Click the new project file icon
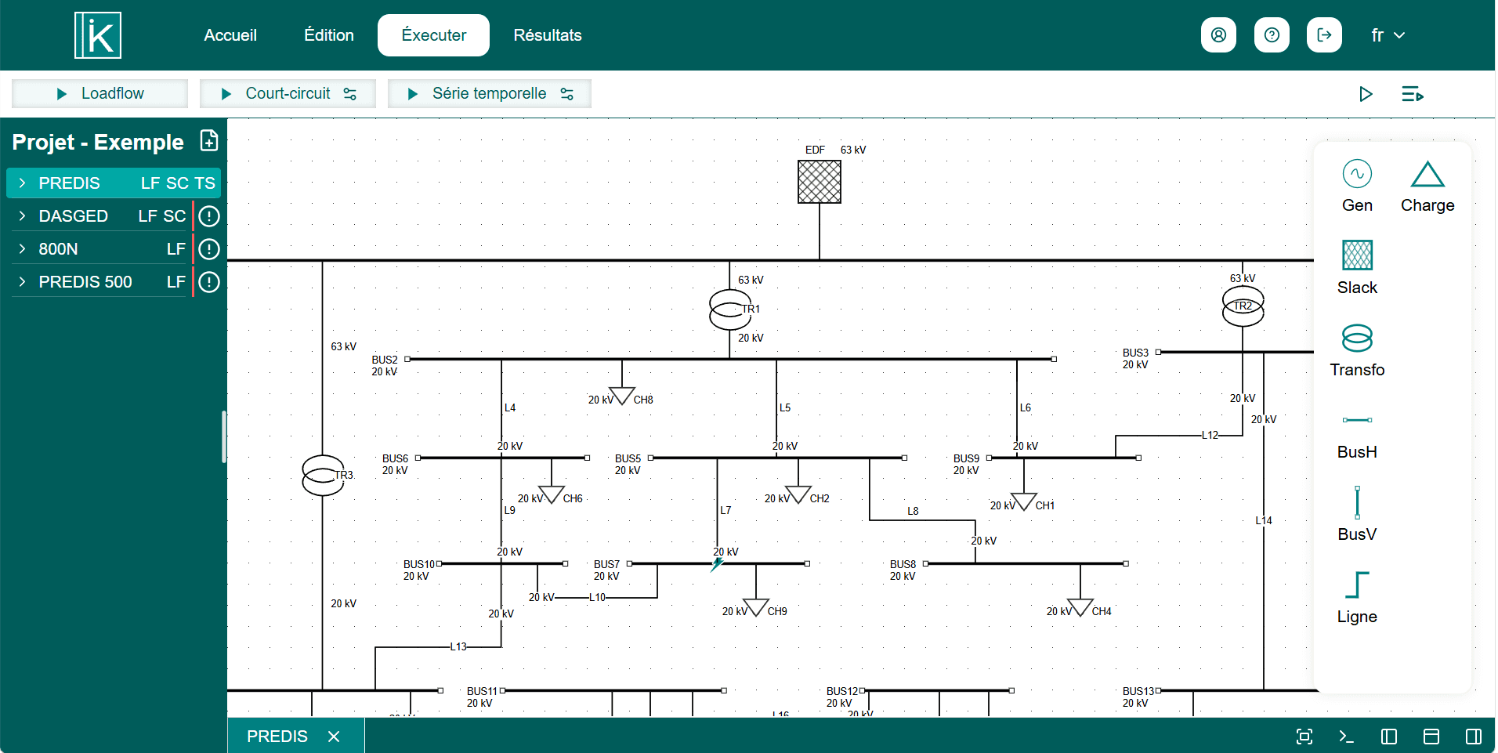Screen dimensions: 1498x753 (x=209, y=140)
